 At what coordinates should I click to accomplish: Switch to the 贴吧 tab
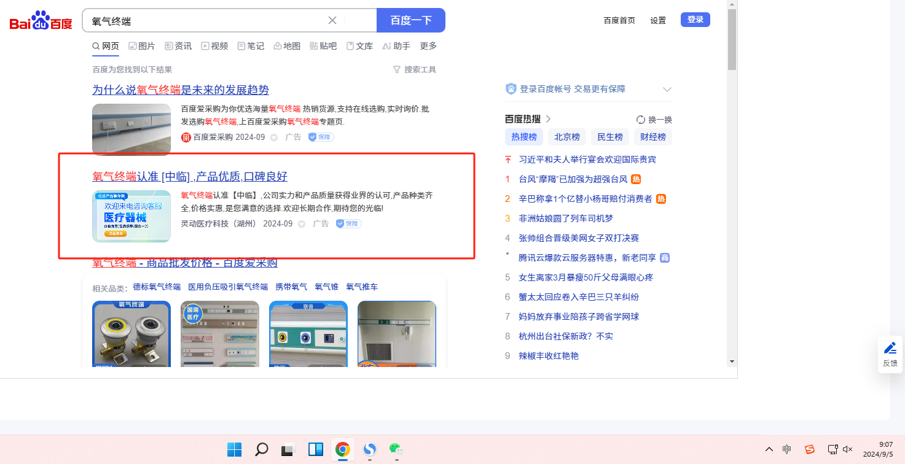pos(323,46)
